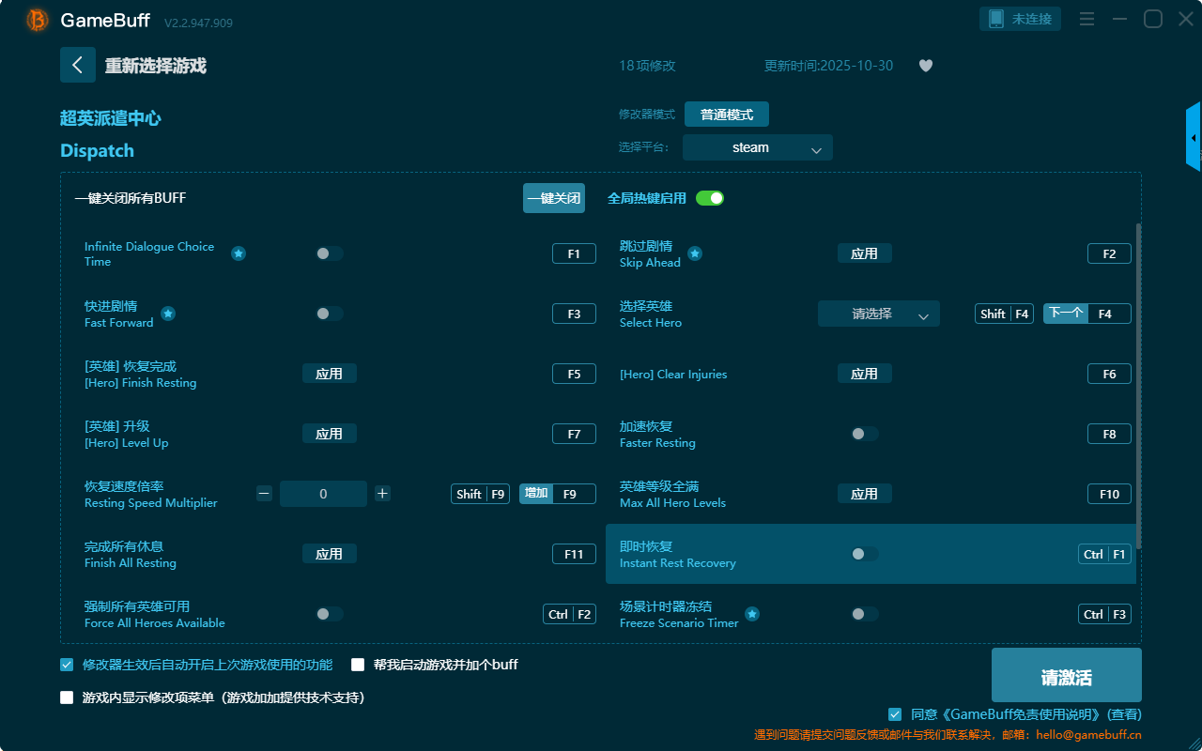Apply the Hero Level Up cheat
Viewport: 1202px width, 751px height.
[329, 434]
